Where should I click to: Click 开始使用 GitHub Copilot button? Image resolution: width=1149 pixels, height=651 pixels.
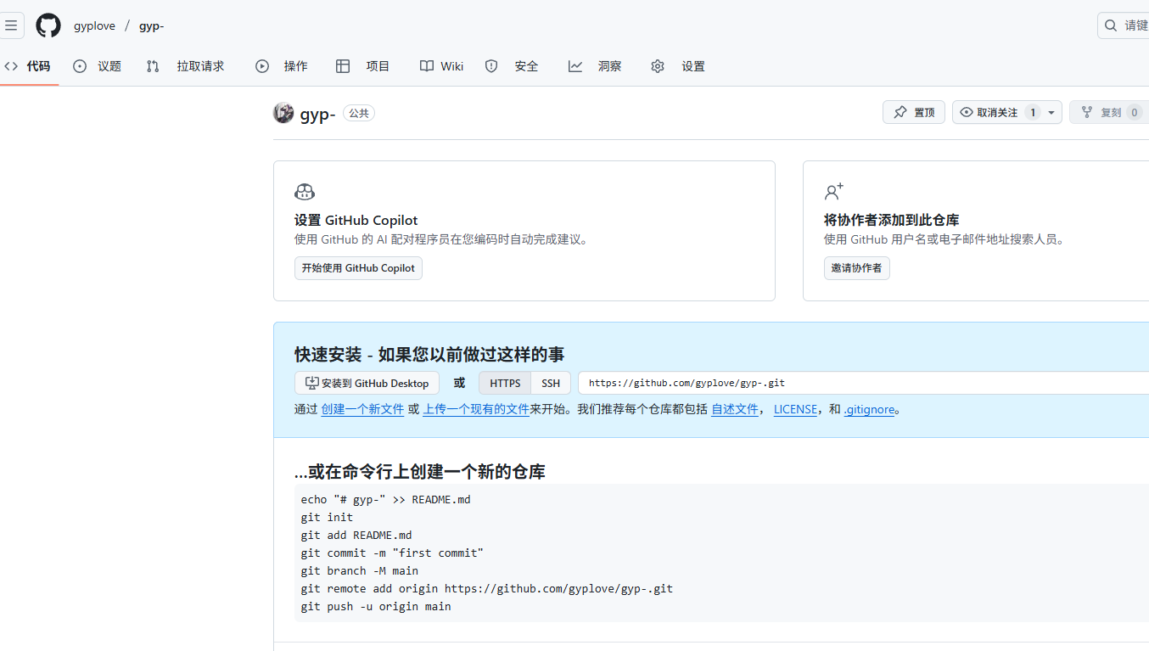tap(358, 268)
